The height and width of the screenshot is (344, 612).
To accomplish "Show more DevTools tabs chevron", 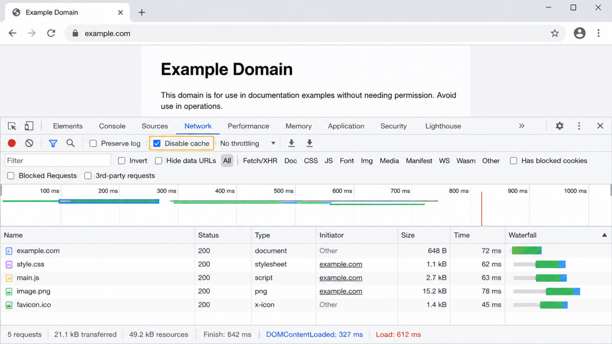I will pyautogui.click(x=522, y=126).
